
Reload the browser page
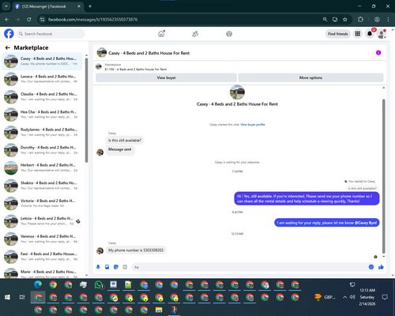(29, 20)
